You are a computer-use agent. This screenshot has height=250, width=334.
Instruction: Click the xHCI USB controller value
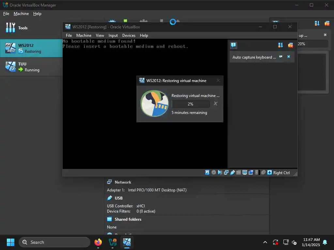coord(141,206)
